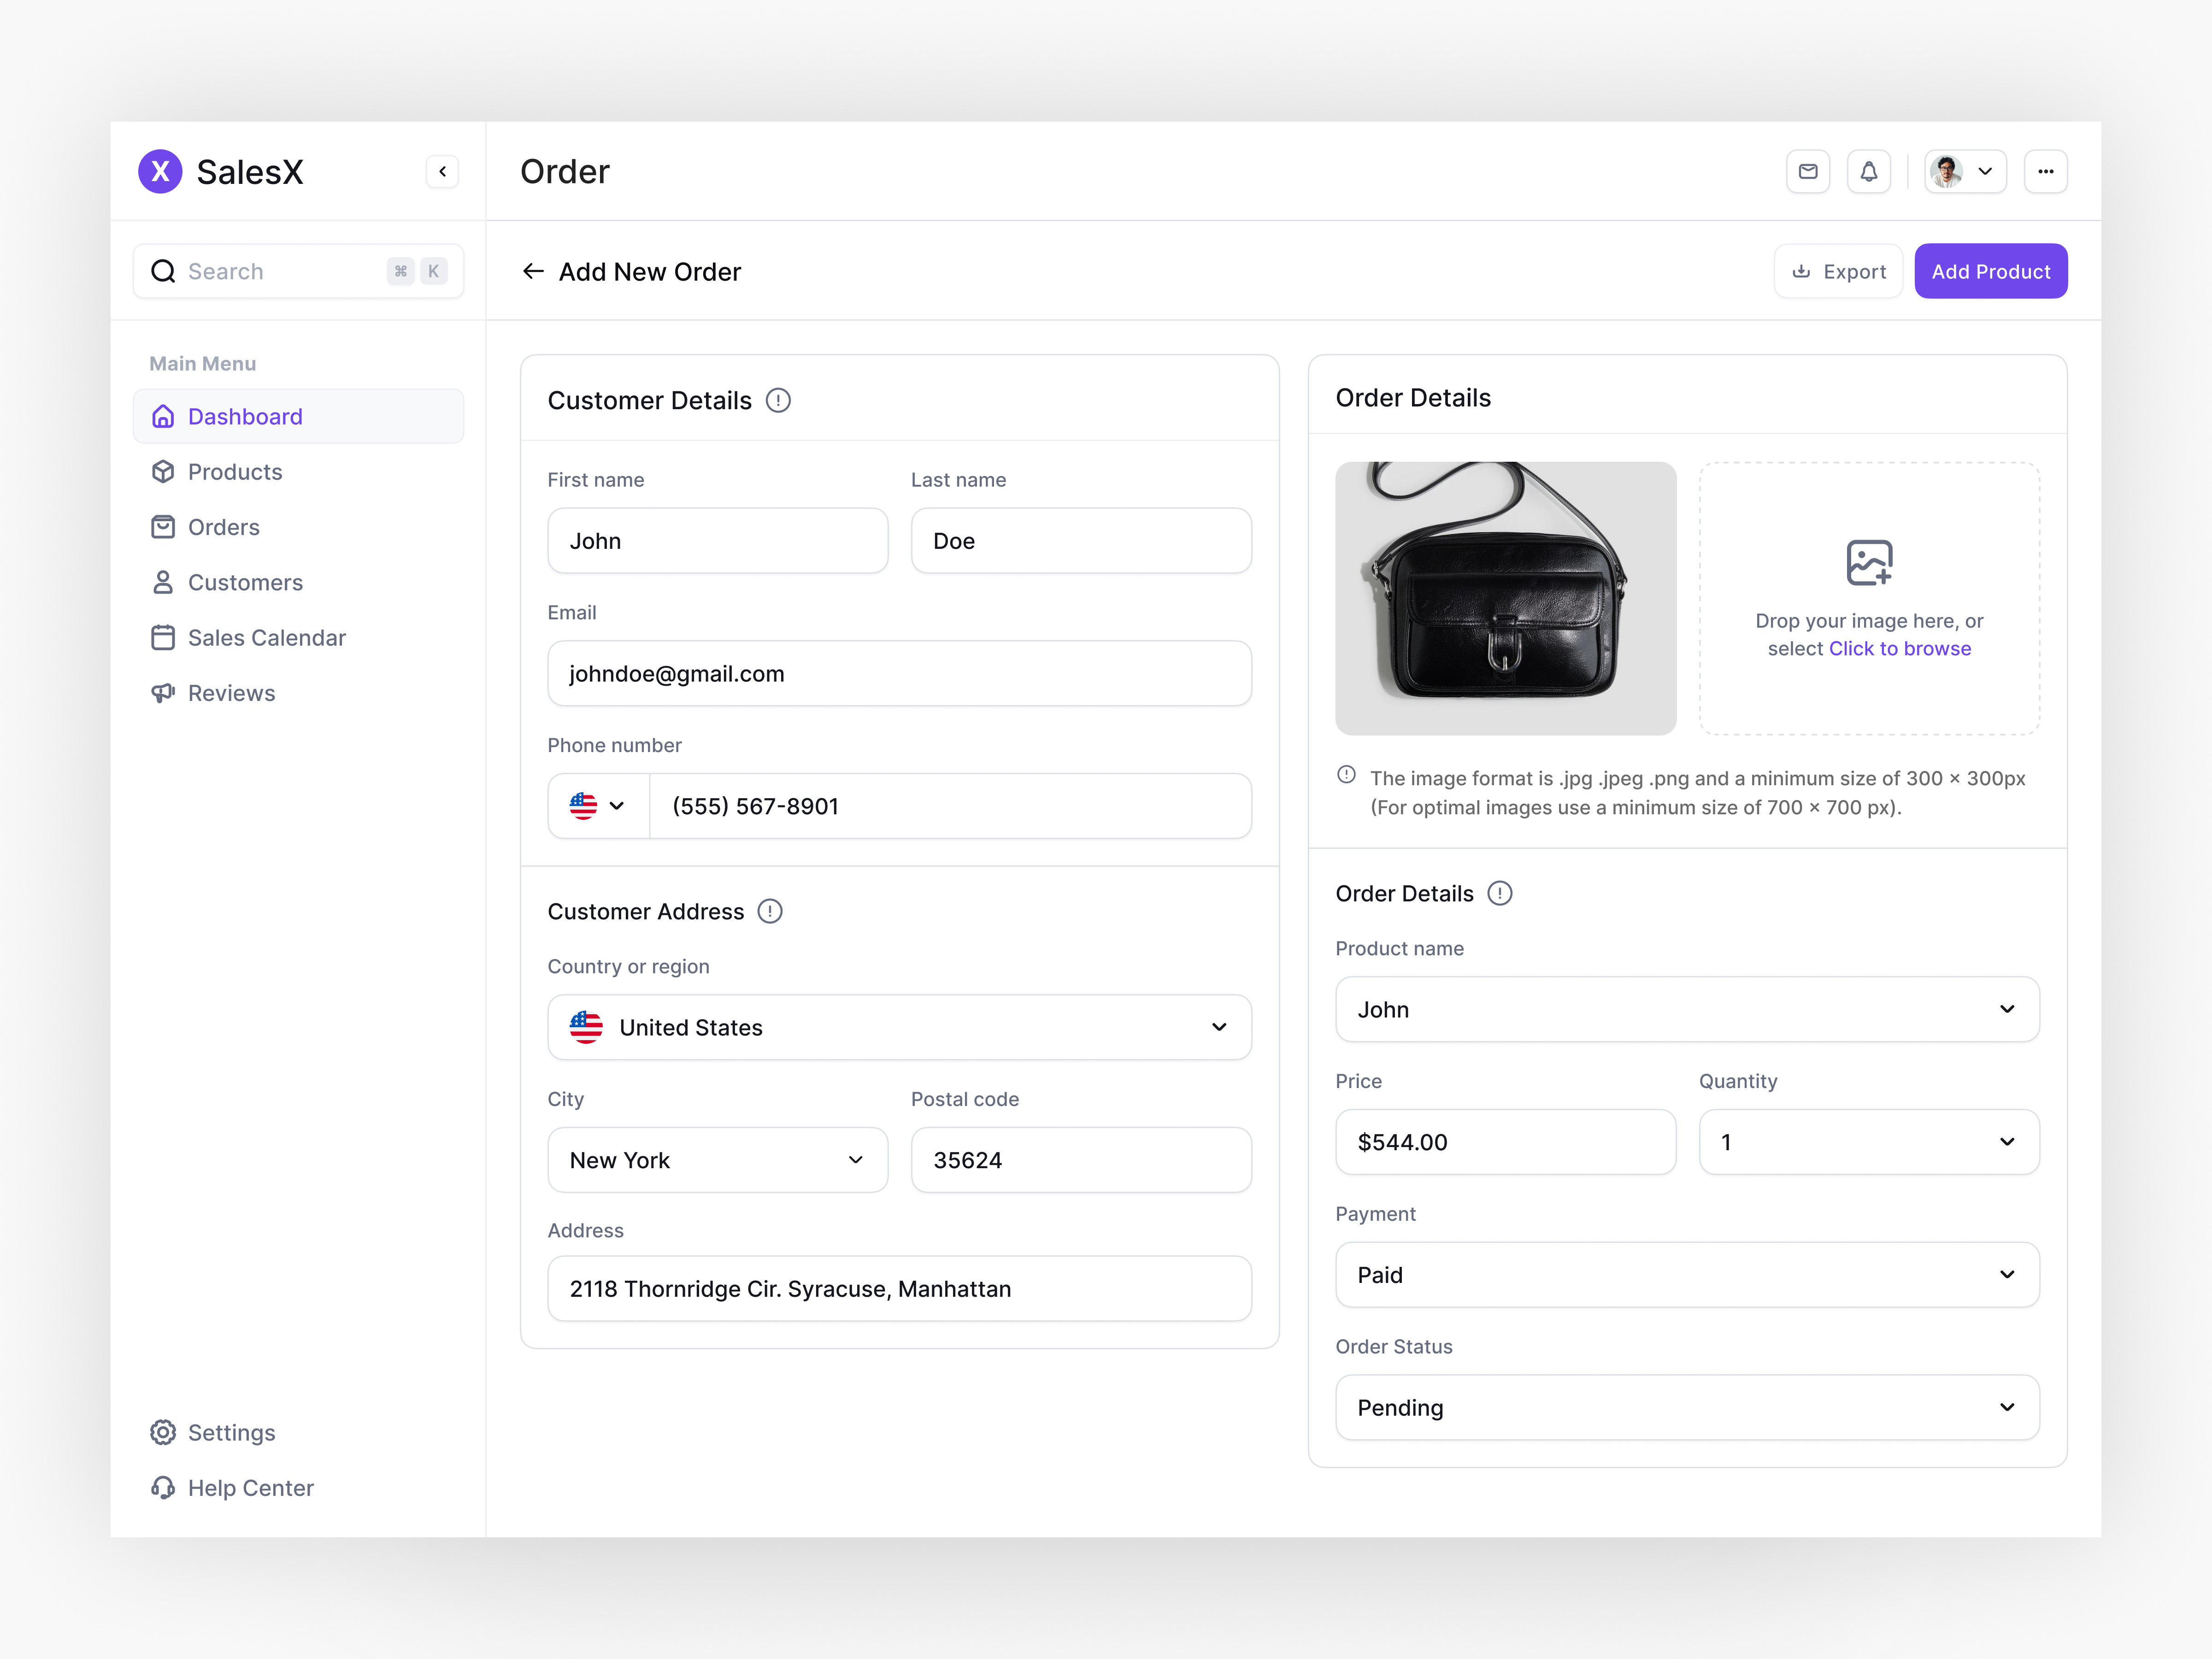
Task: Click the "Add New Order" heading
Action: (650, 271)
